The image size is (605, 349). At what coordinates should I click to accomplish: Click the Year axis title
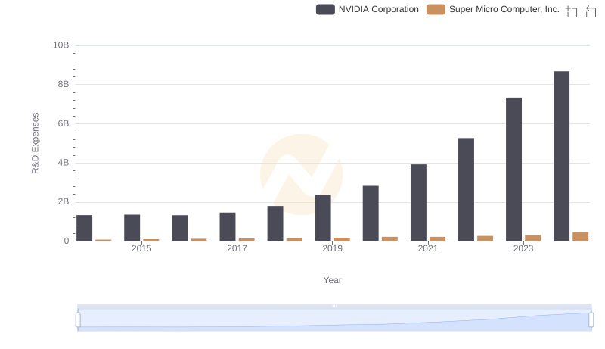pyautogui.click(x=332, y=280)
